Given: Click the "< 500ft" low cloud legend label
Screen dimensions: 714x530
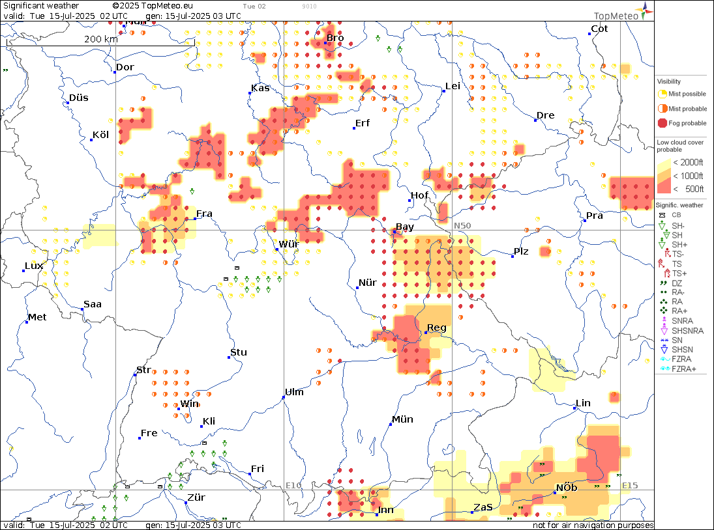Looking at the screenshot, I should pos(688,189).
